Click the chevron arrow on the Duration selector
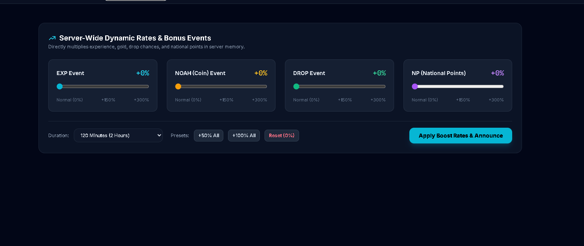Viewport: 584px width, 246px height. pyautogui.click(x=159, y=135)
